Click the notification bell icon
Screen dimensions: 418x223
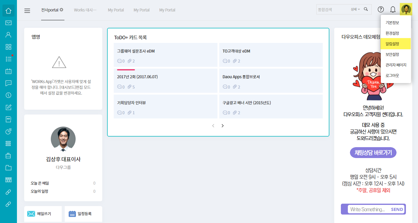click(x=393, y=10)
